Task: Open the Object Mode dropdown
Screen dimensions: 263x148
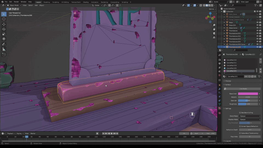Action: [13, 5]
